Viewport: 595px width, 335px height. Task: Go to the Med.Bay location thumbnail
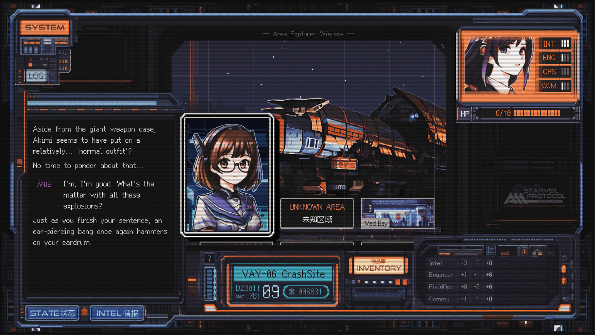pyautogui.click(x=398, y=213)
